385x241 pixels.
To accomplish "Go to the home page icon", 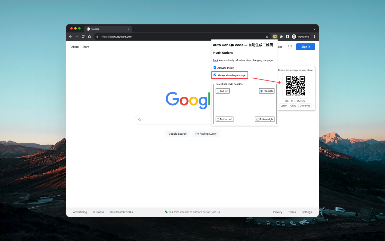I will tap(89, 36).
